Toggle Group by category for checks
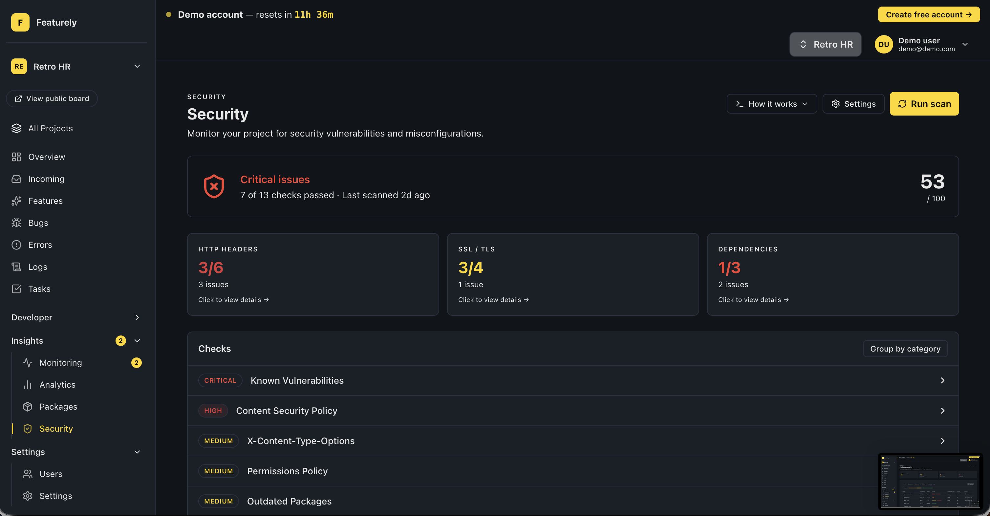This screenshot has width=990, height=516. click(905, 349)
